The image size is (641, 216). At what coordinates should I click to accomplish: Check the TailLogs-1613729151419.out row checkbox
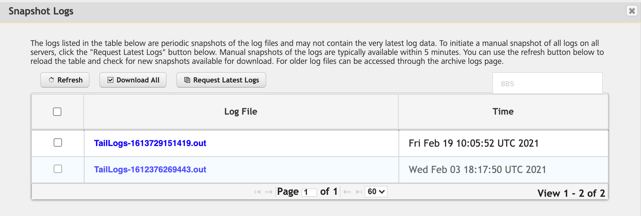tap(58, 143)
